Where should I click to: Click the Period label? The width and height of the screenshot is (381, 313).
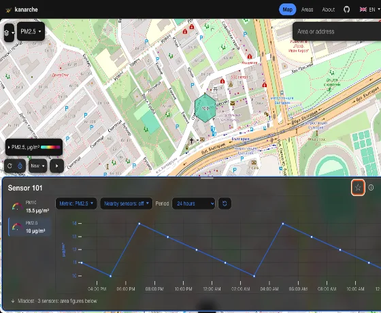point(162,203)
